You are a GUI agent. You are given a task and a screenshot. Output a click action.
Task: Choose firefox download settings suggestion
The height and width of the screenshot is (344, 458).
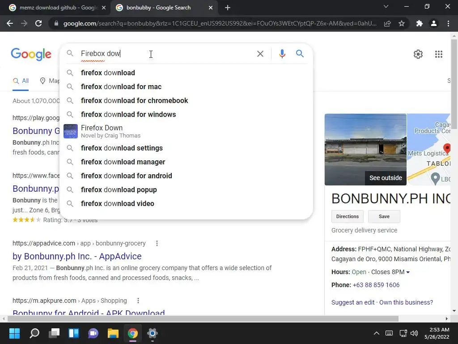point(187,148)
